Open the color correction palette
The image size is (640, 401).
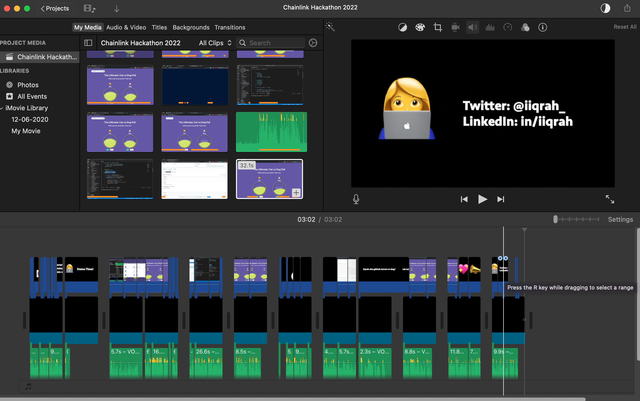[420, 27]
